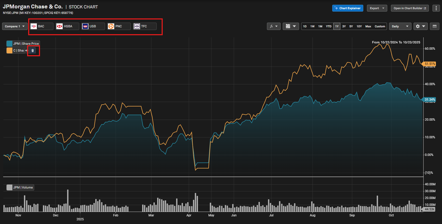Click the HSBC logo icon
This screenshot has height=224, width=442.
point(59,26)
